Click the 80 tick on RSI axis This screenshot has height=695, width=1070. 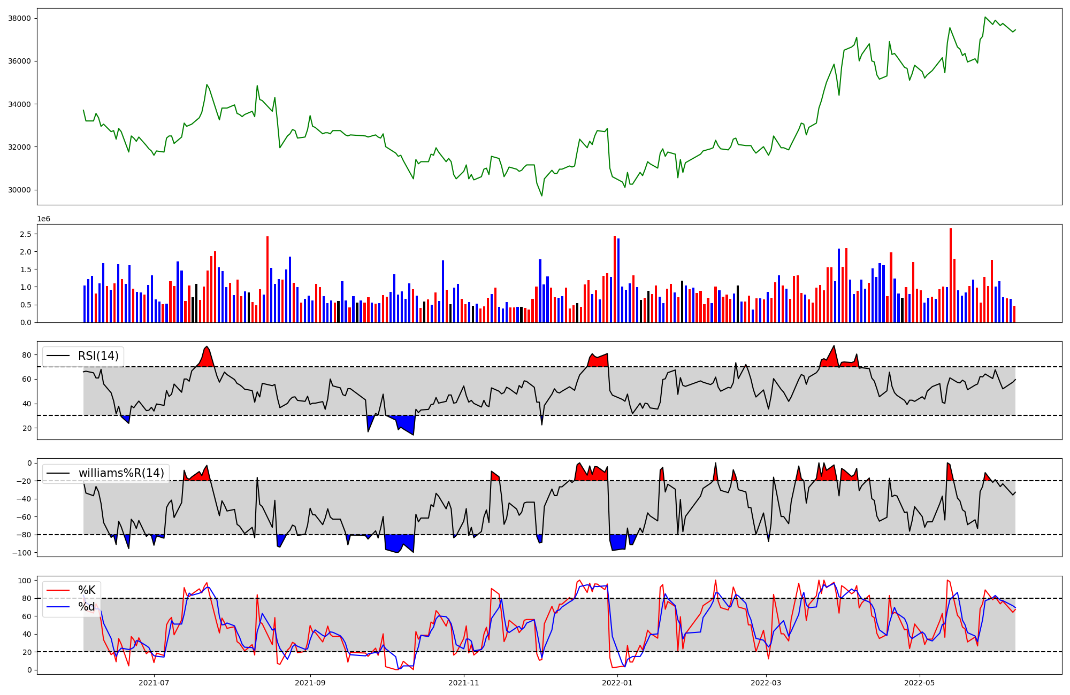(x=27, y=355)
